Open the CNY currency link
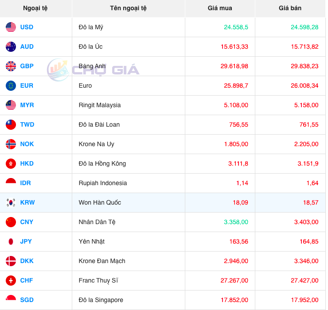The width and height of the screenshot is (328, 310). [27, 222]
